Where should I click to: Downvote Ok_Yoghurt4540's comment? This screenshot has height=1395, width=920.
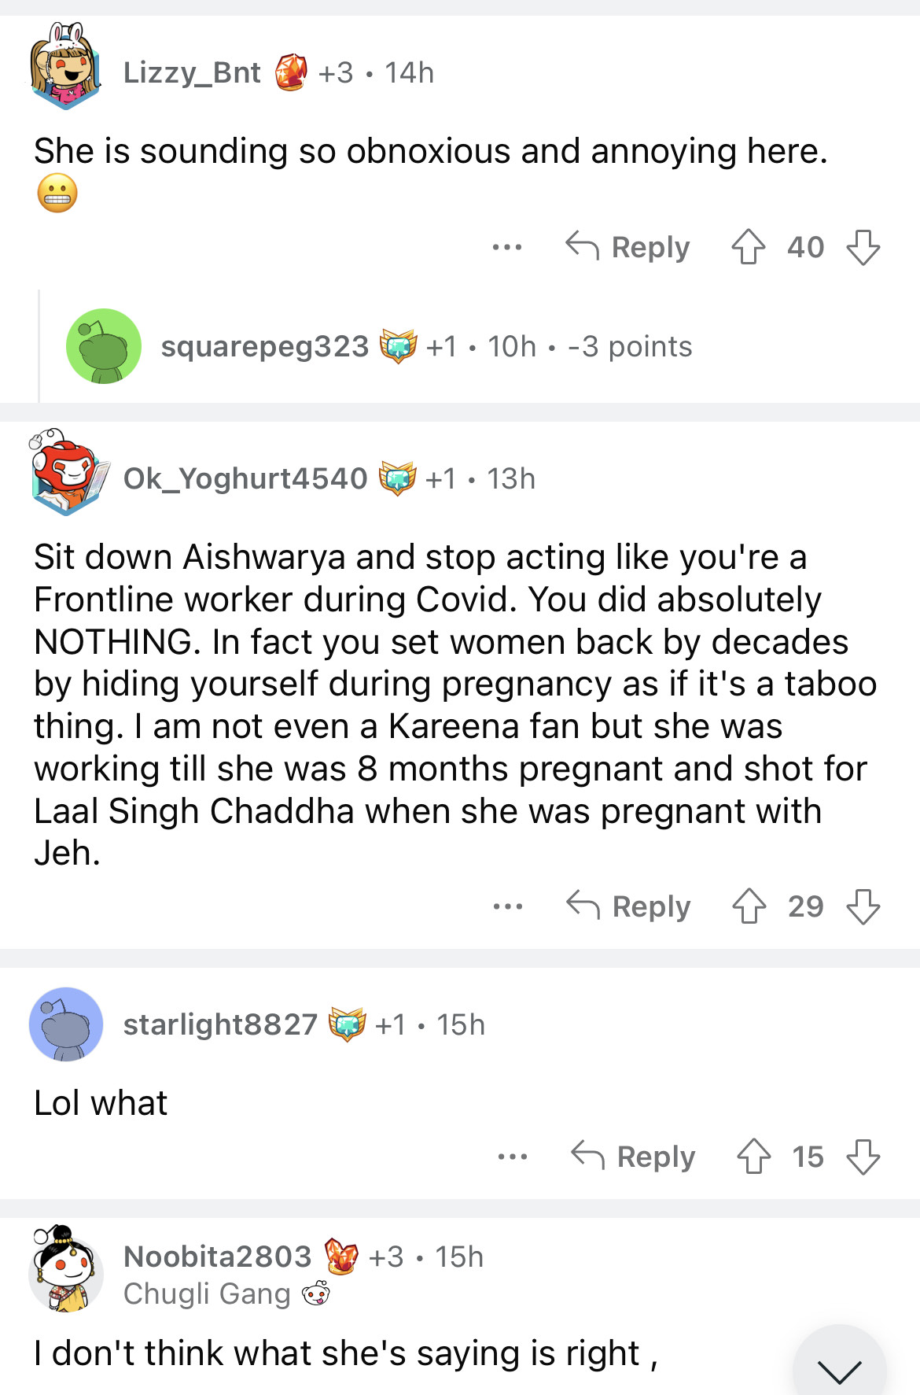tap(863, 906)
